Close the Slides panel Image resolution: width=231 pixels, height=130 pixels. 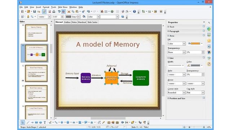[51, 22]
